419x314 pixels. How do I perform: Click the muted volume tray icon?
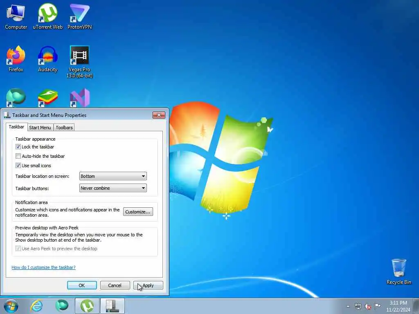[x=368, y=307]
